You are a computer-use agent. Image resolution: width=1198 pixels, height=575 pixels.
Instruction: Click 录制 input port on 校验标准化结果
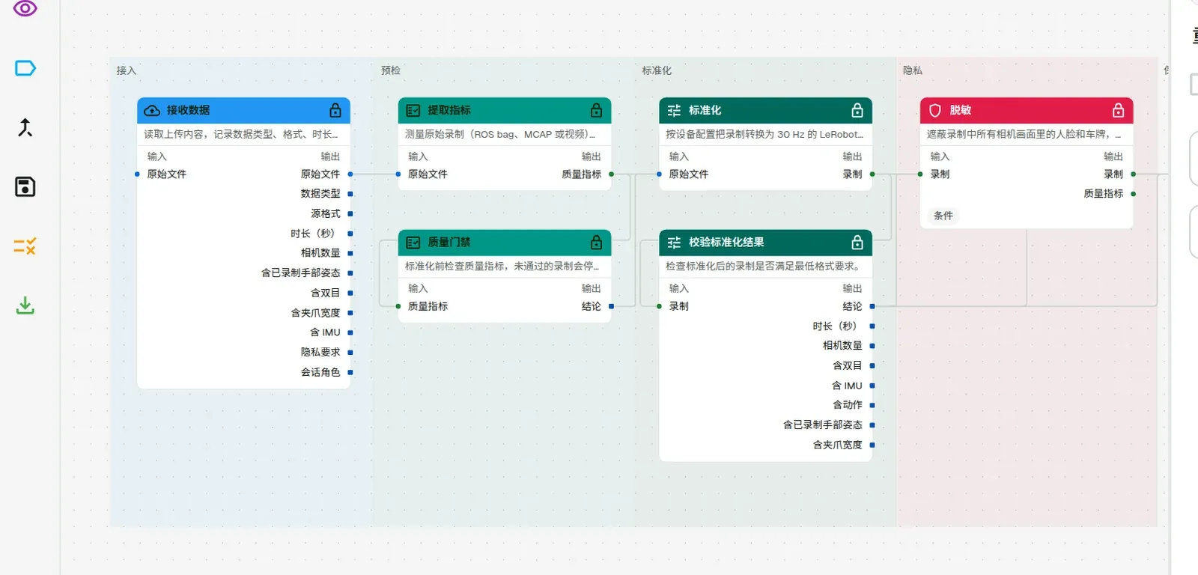click(660, 306)
